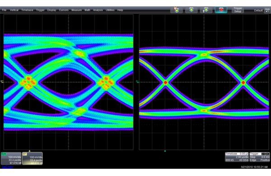Open the Trigger menu
271x176 pixels.
pos(40,10)
